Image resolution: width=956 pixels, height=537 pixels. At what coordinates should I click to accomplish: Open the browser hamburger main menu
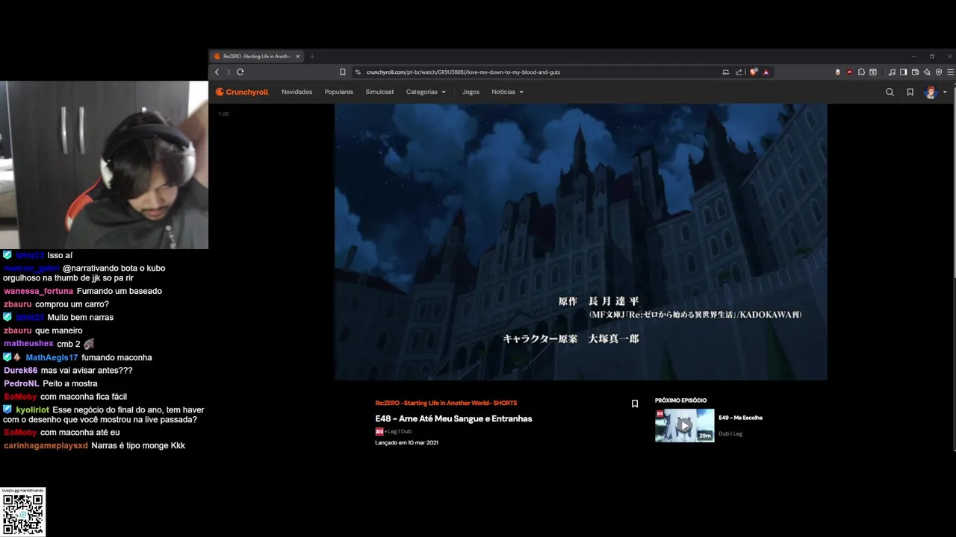950,72
